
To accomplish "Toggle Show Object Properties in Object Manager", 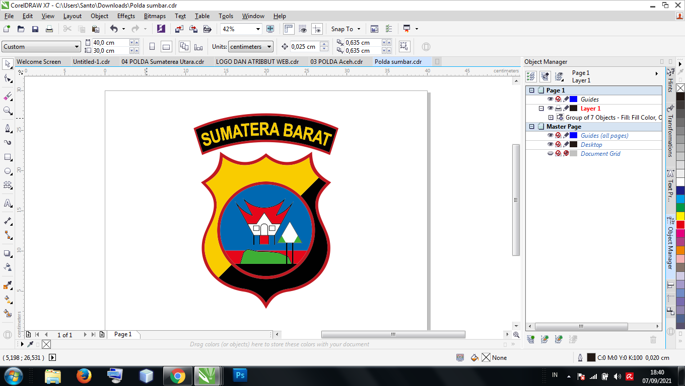I will pos(531,76).
